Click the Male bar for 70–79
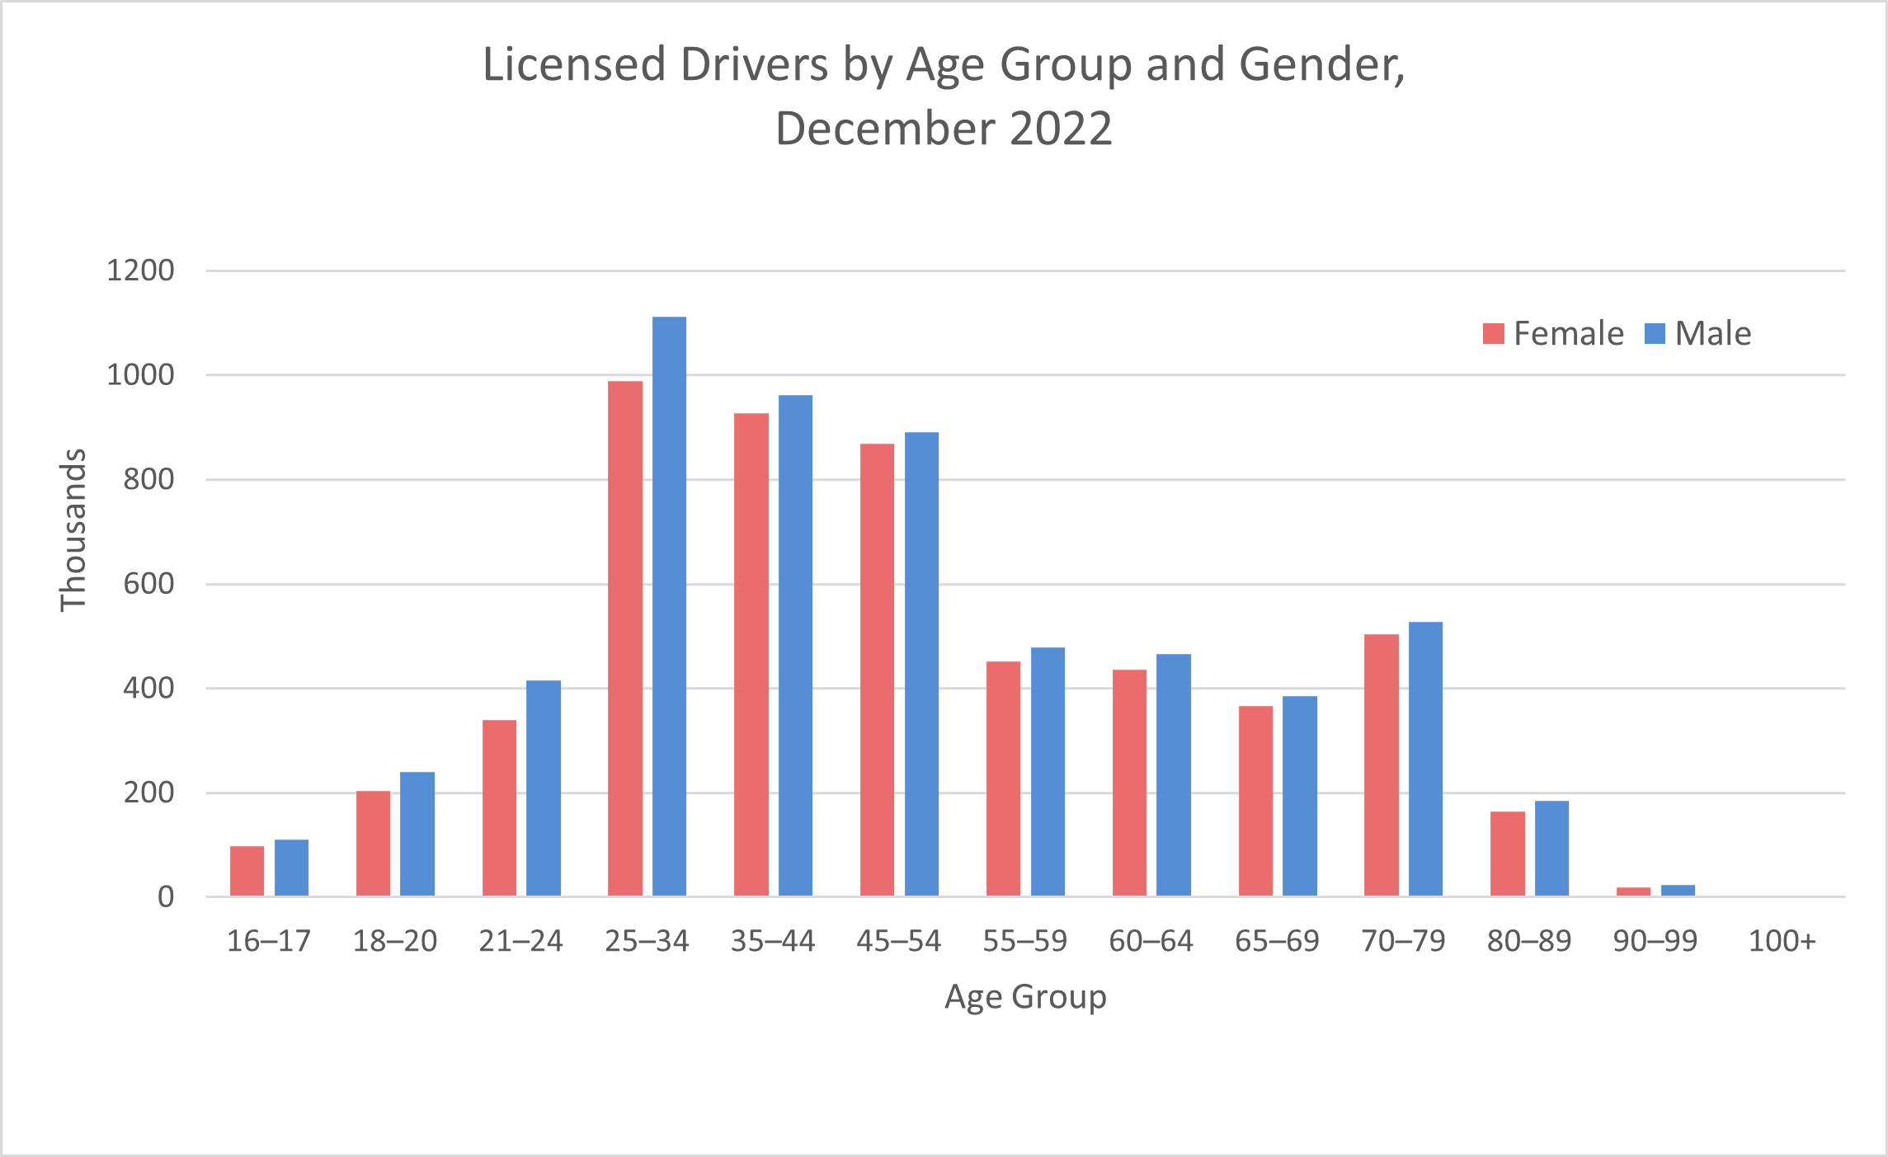Screen dimensions: 1888x1157 point(1425,759)
